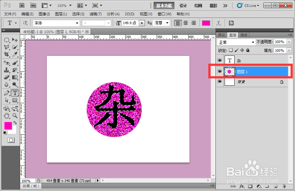Add a layer mask to 图层 1

coord(250,187)
